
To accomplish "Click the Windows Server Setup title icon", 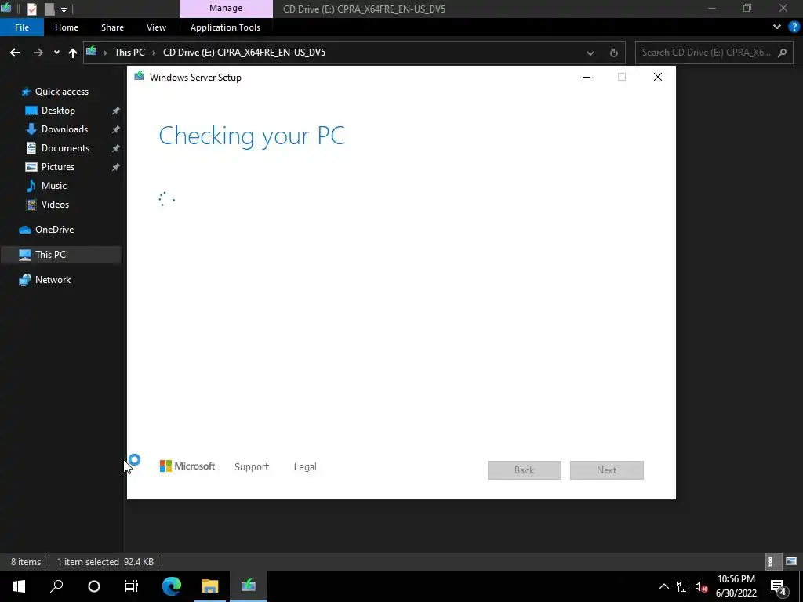I will [139, 76].
